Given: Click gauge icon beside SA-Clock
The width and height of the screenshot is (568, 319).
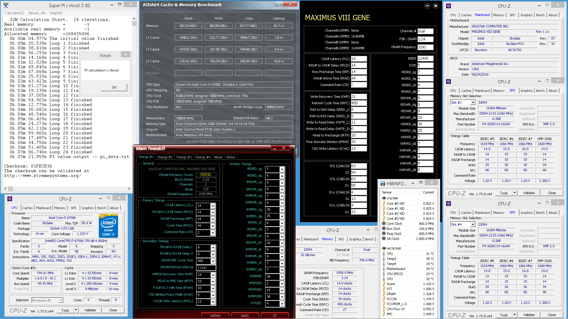Looking at the screenshot, I should point(384,239).
